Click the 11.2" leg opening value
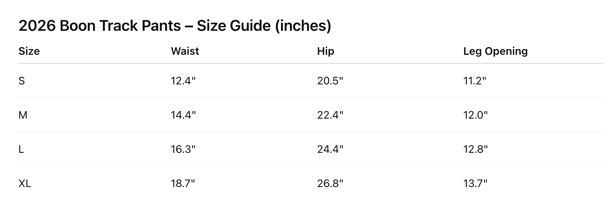 point(475,81)
